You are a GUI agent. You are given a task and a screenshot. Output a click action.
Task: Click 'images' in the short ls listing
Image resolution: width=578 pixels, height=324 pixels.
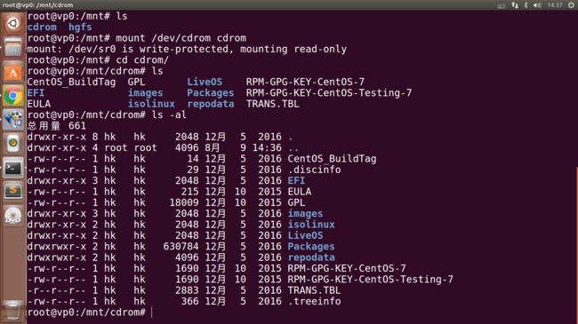pyautogui.click(x=145, y=93)
